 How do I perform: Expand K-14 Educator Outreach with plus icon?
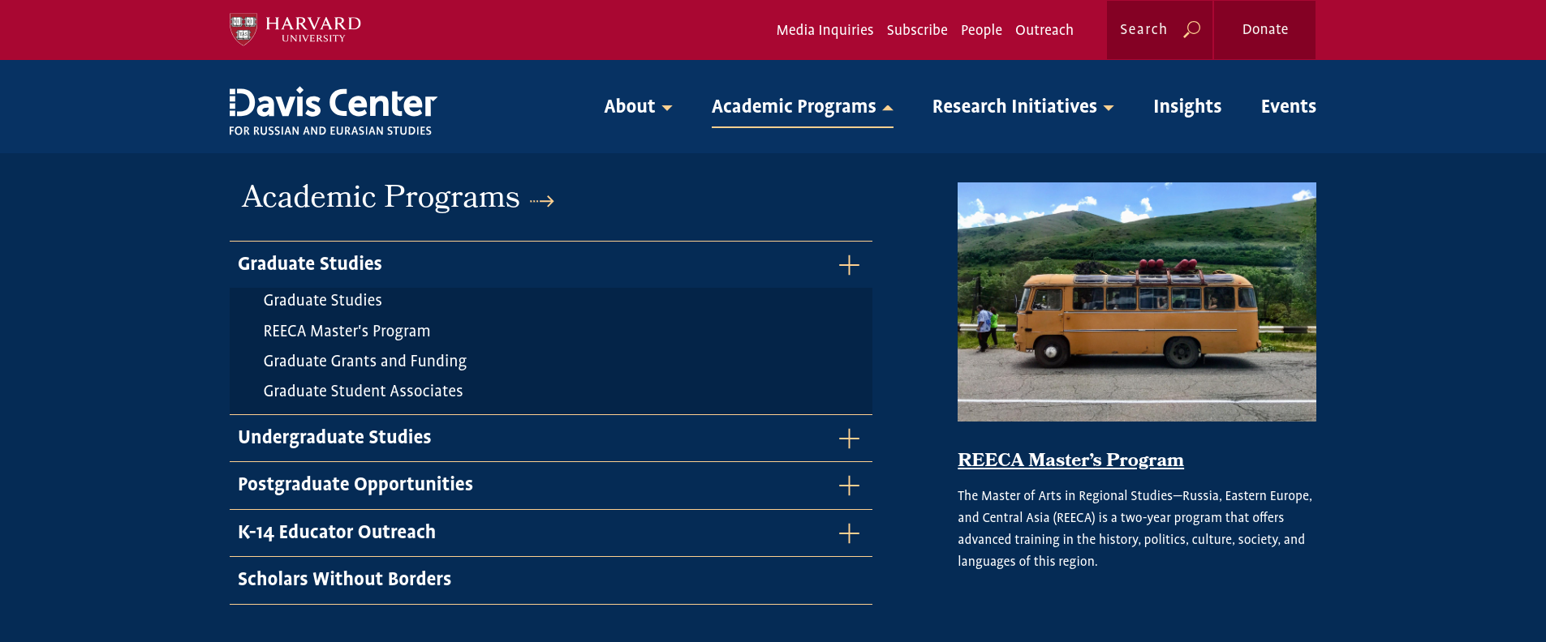click(x=849, y=533)
